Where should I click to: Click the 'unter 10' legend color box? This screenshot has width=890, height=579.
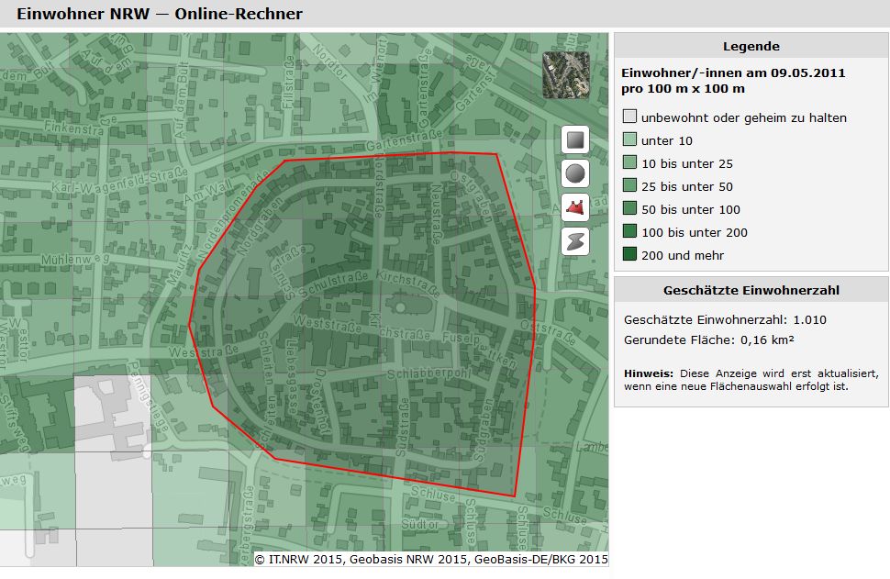click(x=629, y=140)
